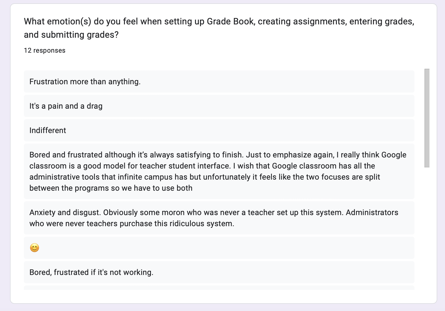Screen dimensions: 445x311
Task: Click the lavender page background outside card
Action: (x=5, y=155)
